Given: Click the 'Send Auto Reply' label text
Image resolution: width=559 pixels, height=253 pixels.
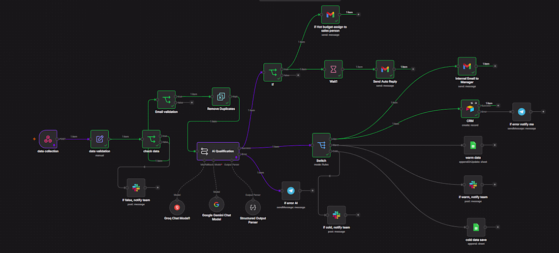Looking at the screenshot, I should pos(385,81).
